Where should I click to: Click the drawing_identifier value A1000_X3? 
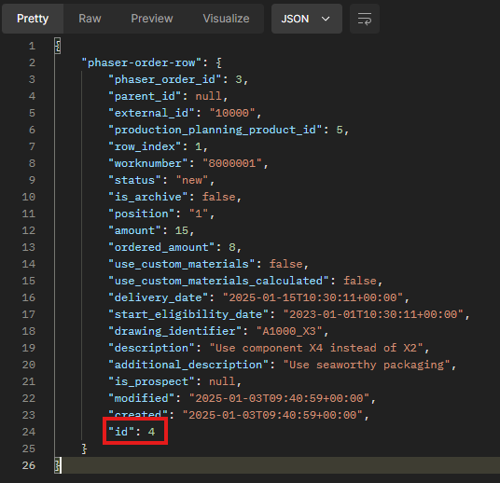[289, 331]
